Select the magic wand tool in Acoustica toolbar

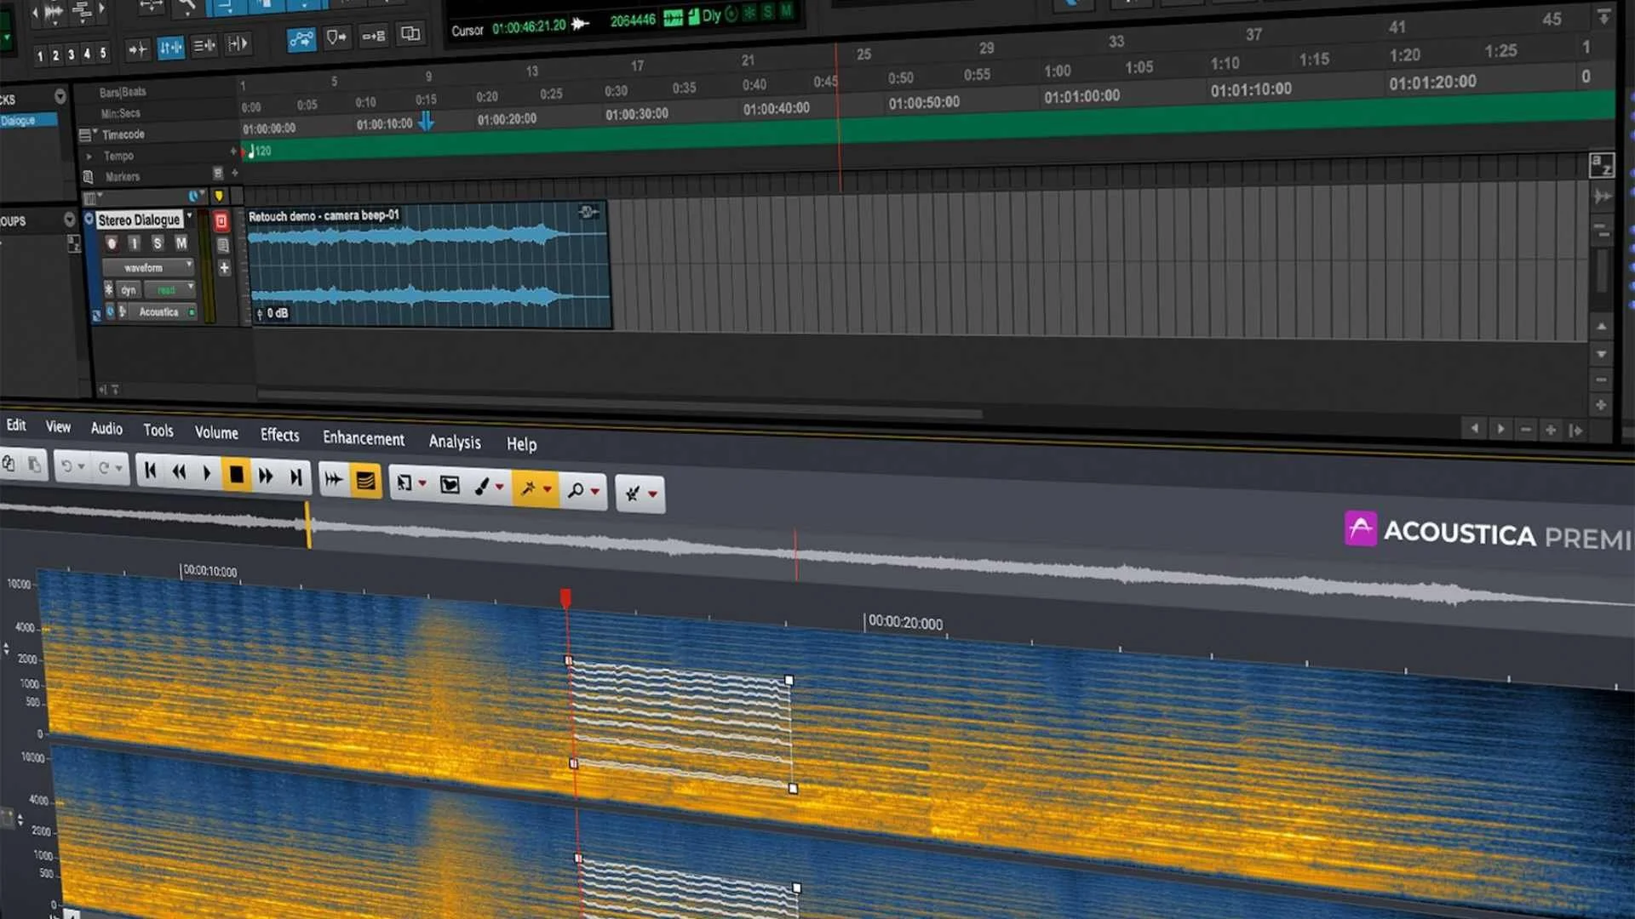coord(528,488)
